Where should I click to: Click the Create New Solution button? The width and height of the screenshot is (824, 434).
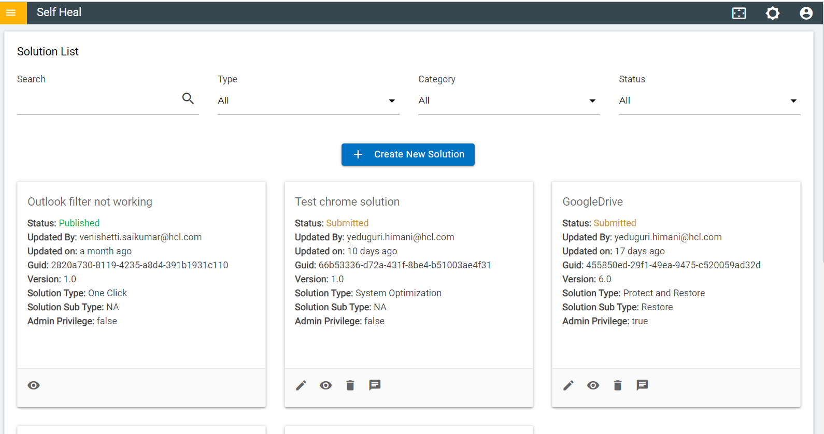(x=408, y=154)
